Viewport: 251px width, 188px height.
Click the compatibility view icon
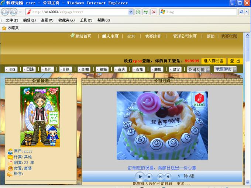pos(138,12)
